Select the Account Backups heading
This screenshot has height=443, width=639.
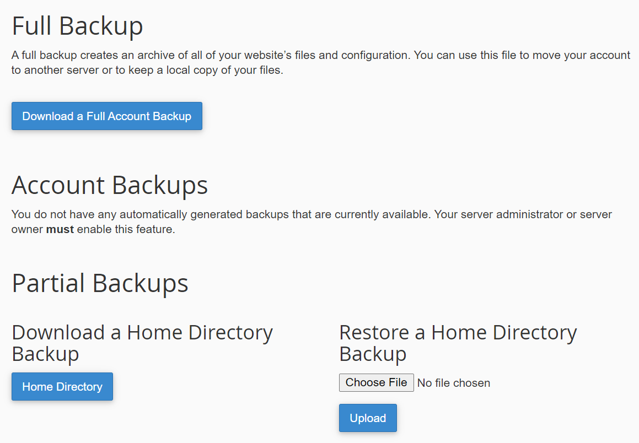pyautogui.click(x=110, y=185)
